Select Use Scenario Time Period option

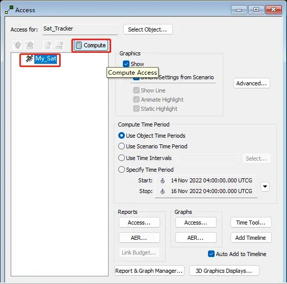[x=121, y=146]
